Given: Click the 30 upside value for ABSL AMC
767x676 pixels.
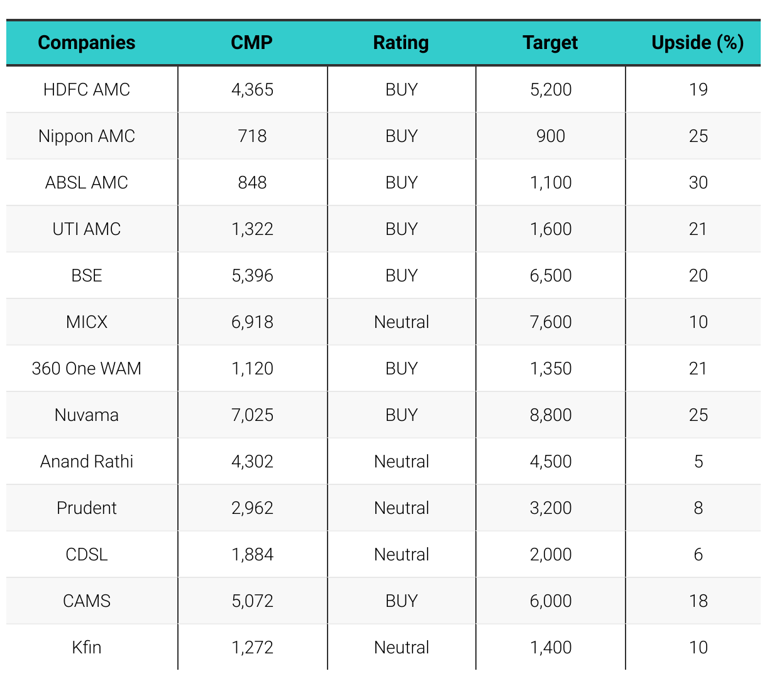Looking at the screenshot, I should click(698, 183).
